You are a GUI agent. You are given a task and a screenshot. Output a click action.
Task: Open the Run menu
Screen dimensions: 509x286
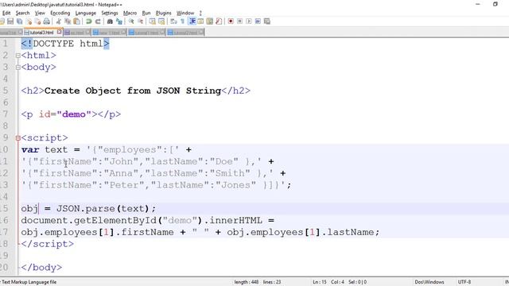point(146,13)
